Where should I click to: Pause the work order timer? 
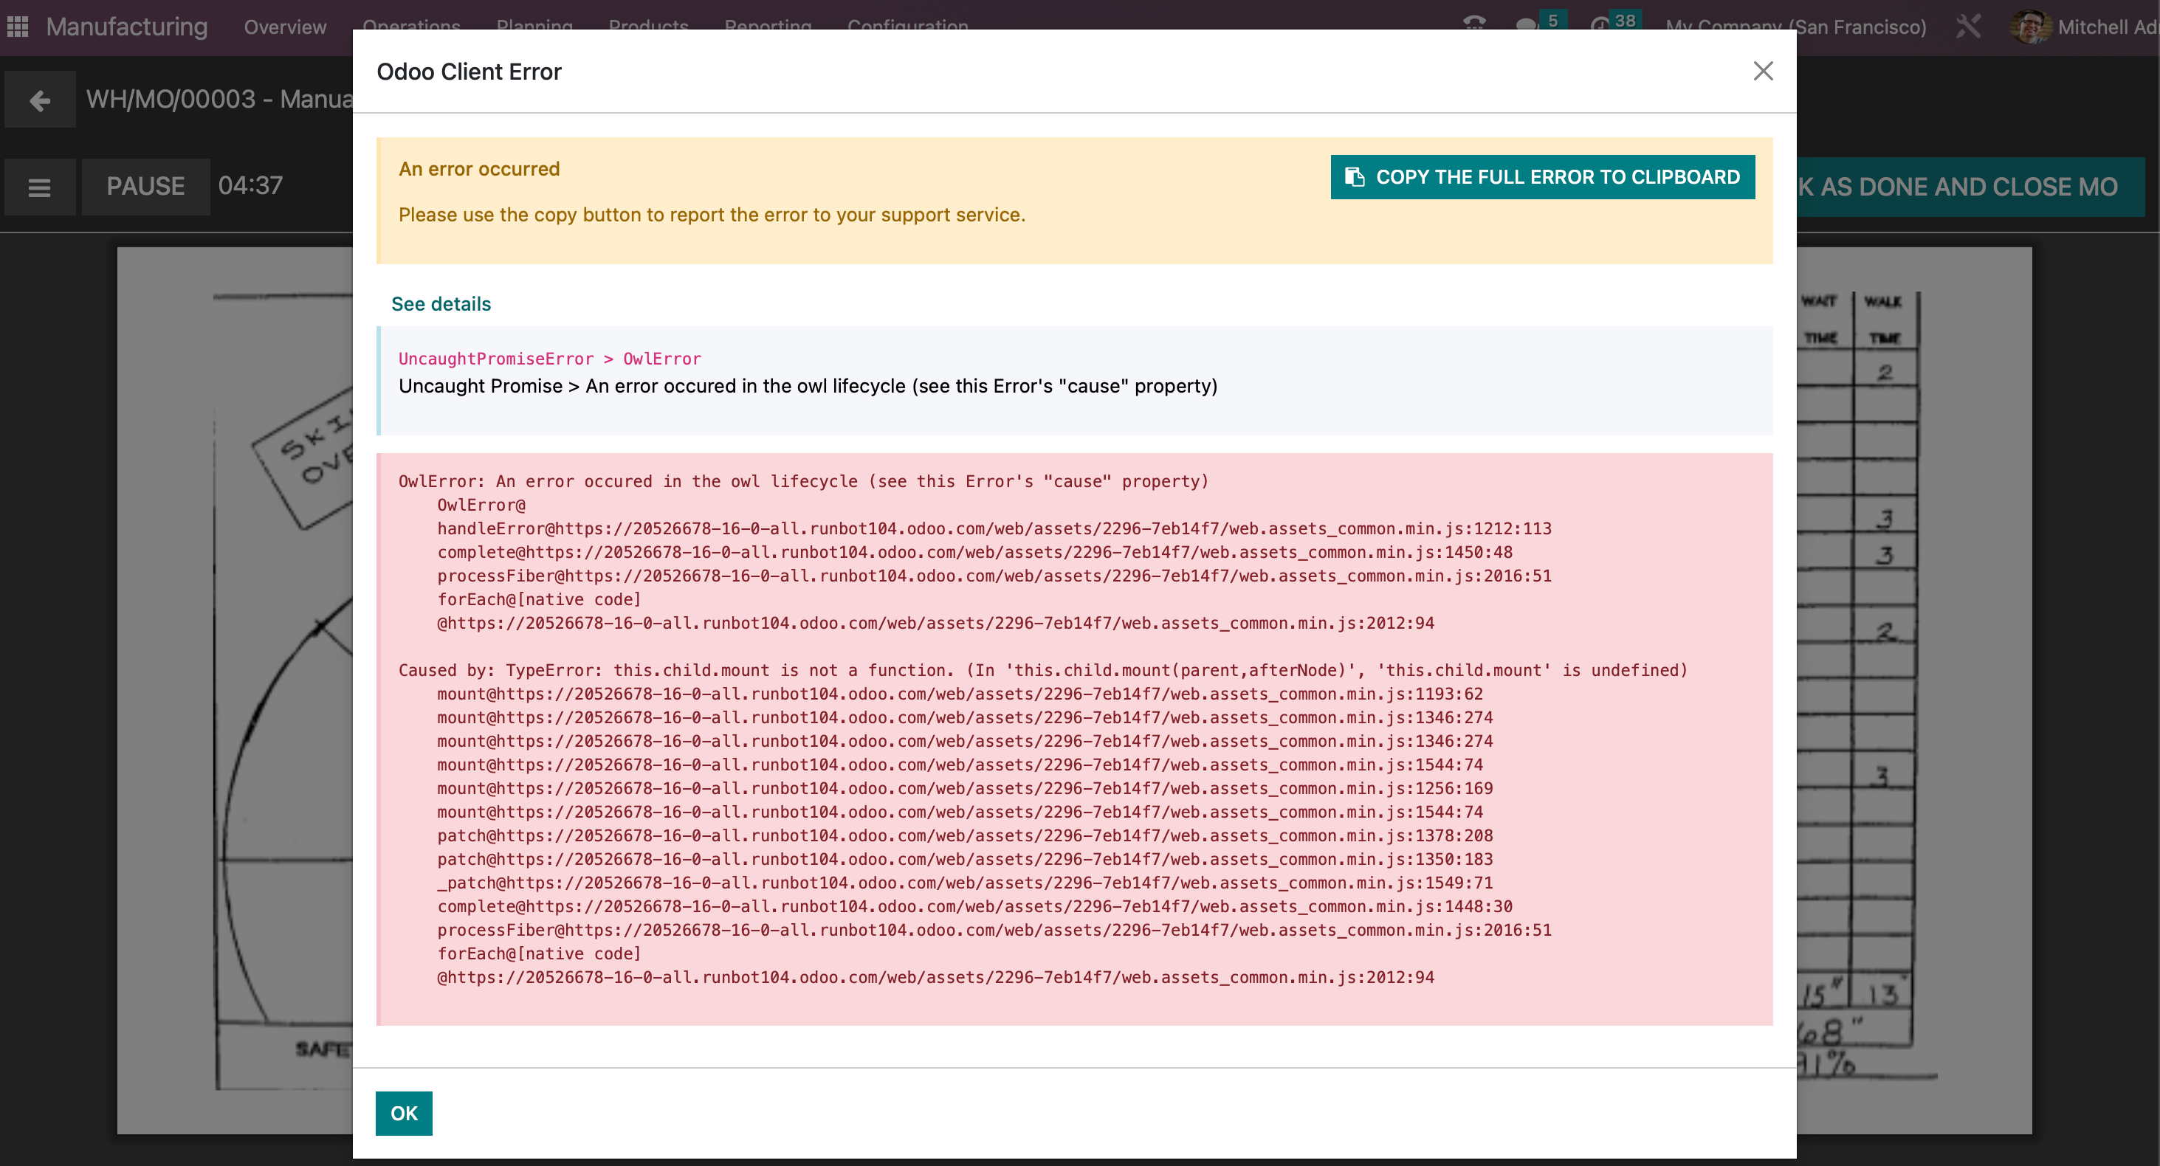(145, 186)
